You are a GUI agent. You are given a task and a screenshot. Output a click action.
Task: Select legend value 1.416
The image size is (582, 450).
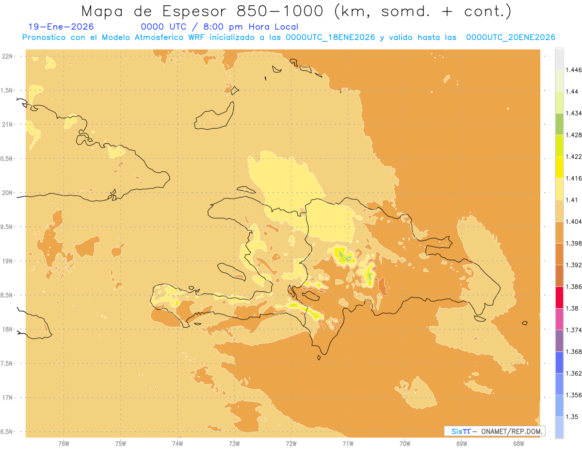[x=573, y=178]
